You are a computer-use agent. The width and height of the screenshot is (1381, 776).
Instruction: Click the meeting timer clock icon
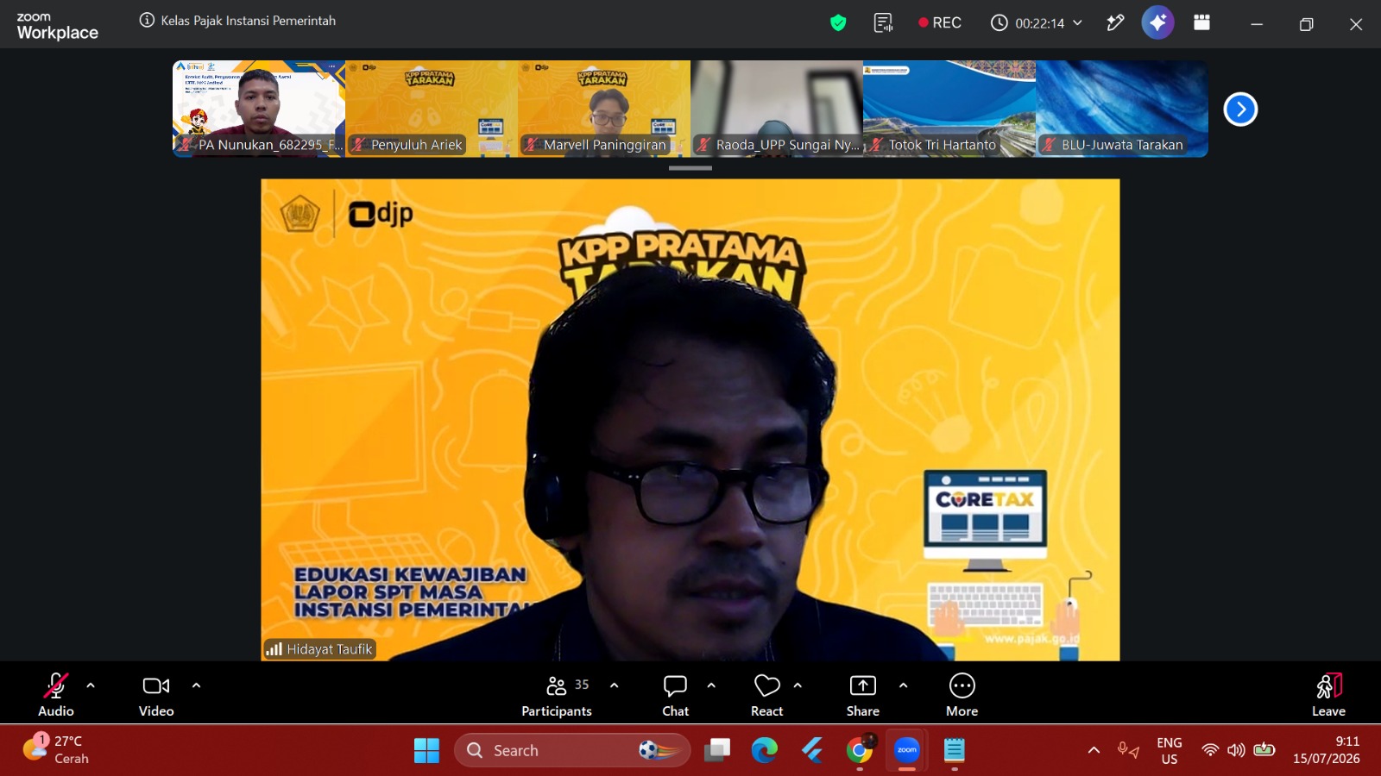tap(999, 23)
